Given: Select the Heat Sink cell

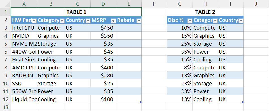Looking at the screenshot, I should tap(24, 59).
